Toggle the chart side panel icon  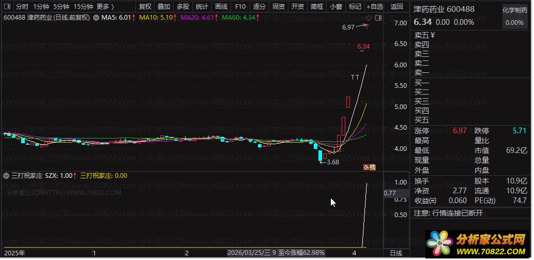378,18
